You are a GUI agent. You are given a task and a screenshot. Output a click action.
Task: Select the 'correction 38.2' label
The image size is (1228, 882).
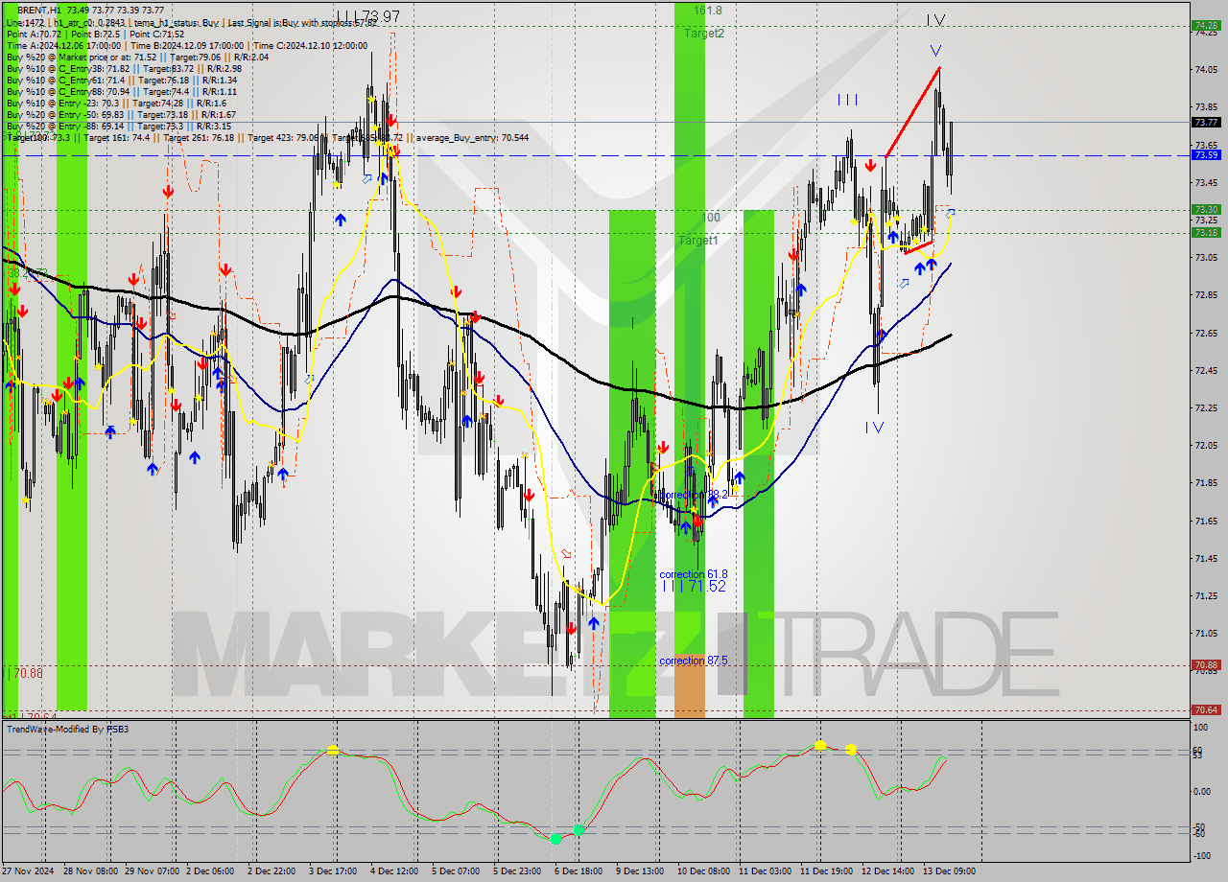694,495
